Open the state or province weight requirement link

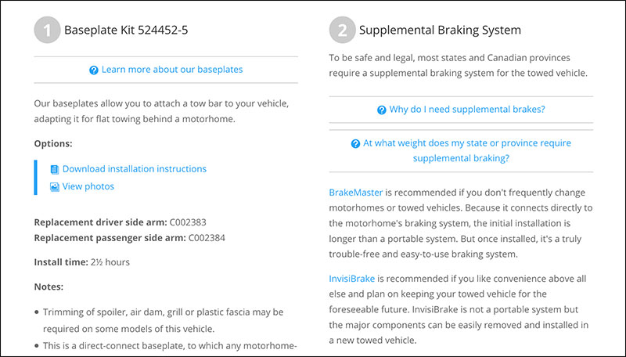466,150
